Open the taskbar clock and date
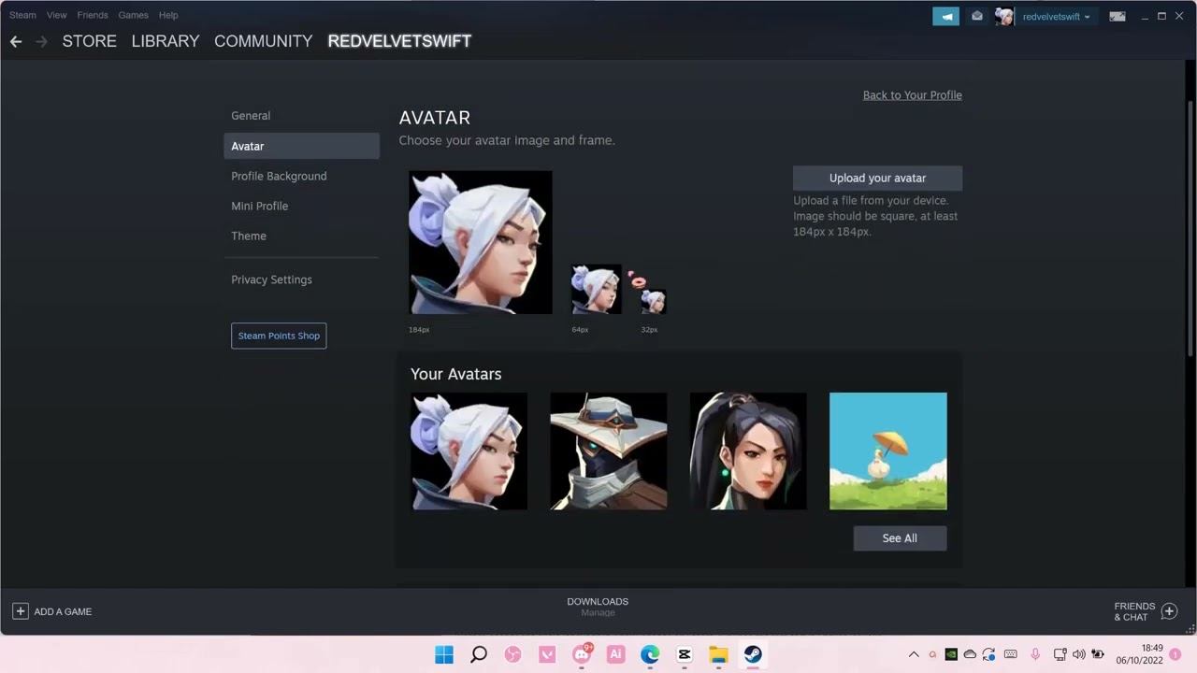This screenshot has height=673, width=1197. point(1139,654)
